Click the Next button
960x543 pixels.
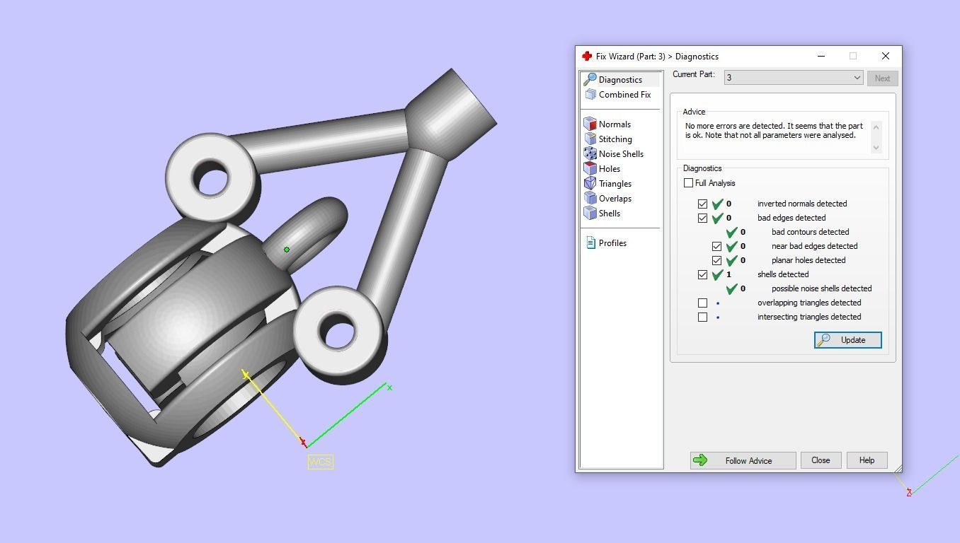[882, 78]
